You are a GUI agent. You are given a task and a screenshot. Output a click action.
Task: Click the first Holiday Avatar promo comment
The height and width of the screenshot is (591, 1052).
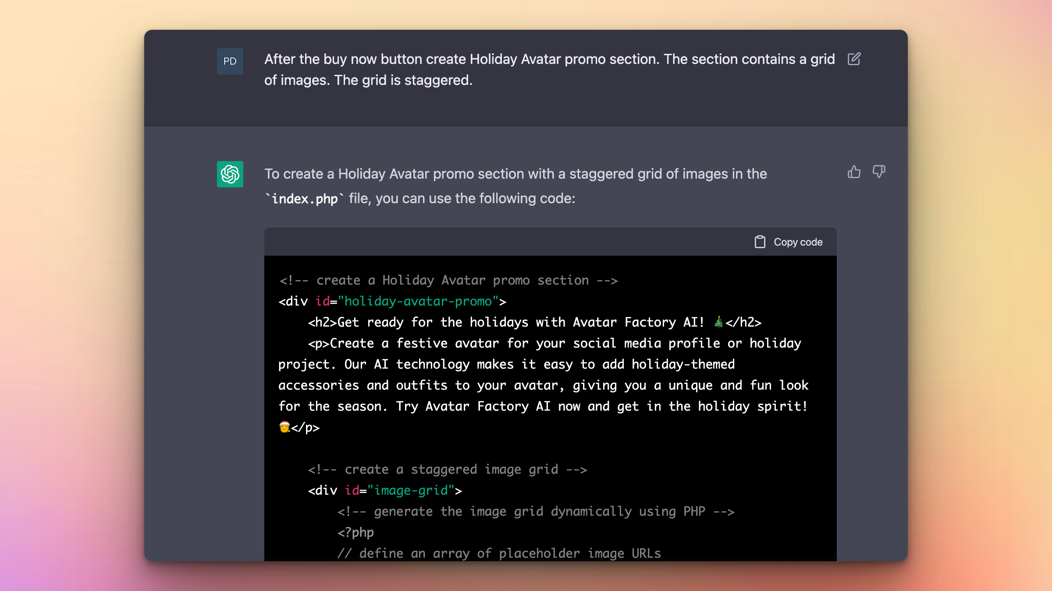pos(448,280)
